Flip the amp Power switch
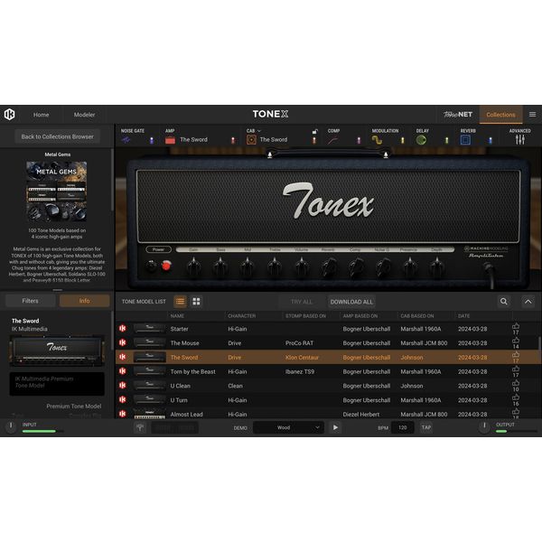Viewport: 542px width, 542px height. 151,266
